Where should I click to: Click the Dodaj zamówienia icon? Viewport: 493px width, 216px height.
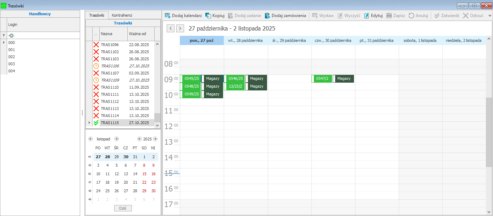tap(267, 16)
